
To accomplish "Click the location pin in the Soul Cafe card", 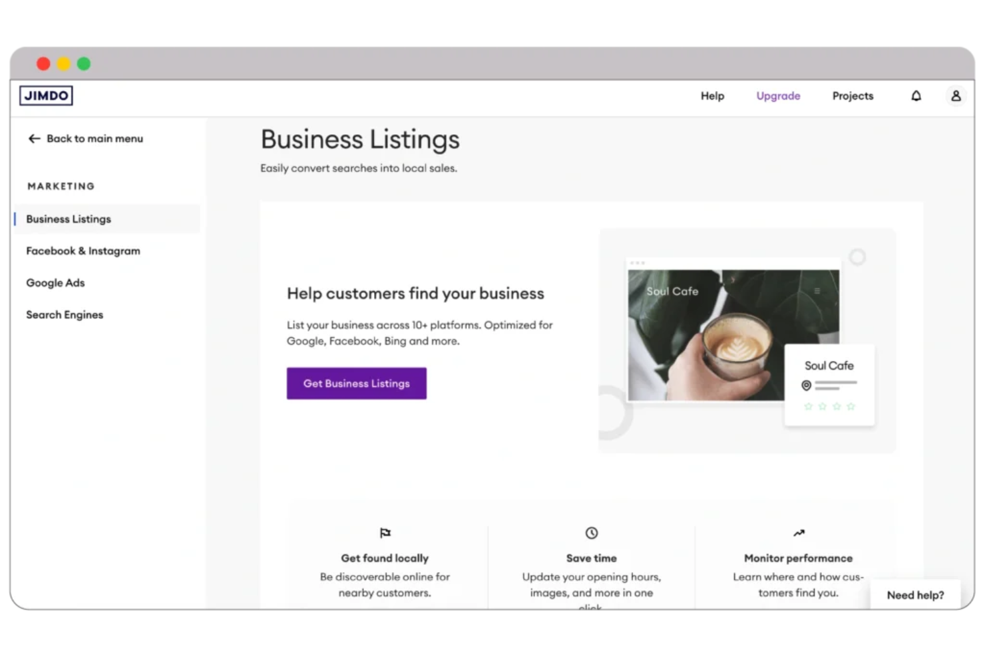I will [806, 385].
